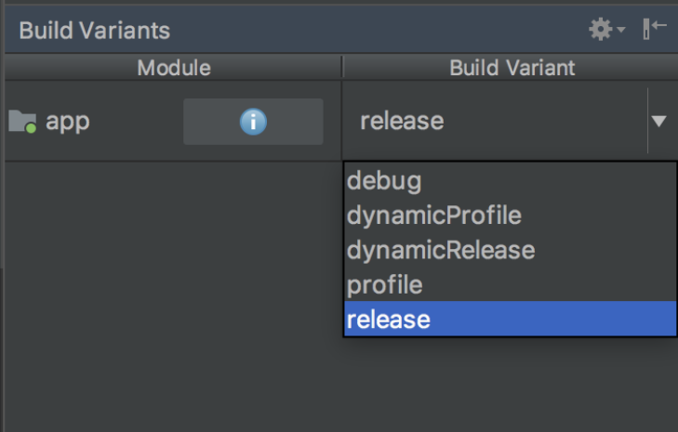
Task: Click the Module column header
Action: (173, 68)
